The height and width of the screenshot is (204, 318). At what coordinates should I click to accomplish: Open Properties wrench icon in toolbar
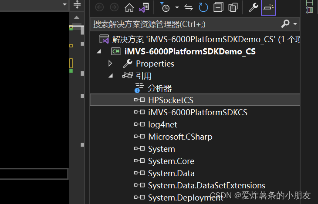pyautogui.click(x=253, y=7)
